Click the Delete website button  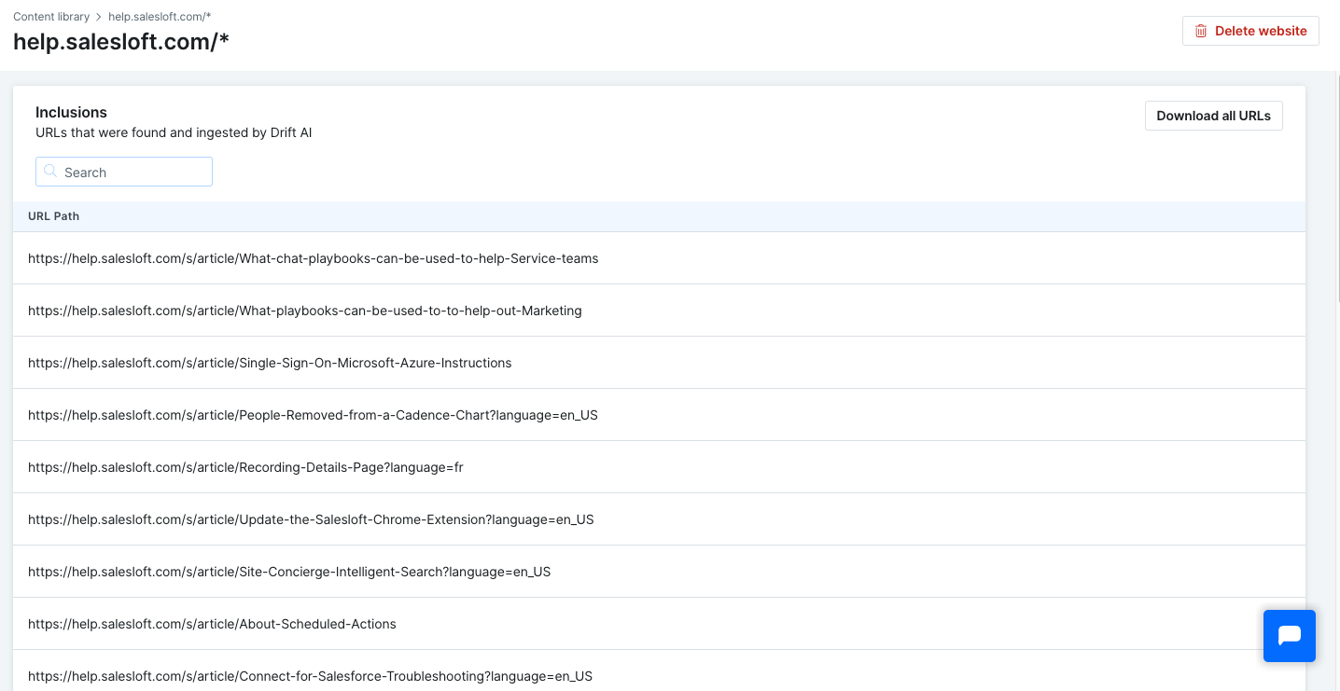pyautogui.click(x=1250, y=31)
